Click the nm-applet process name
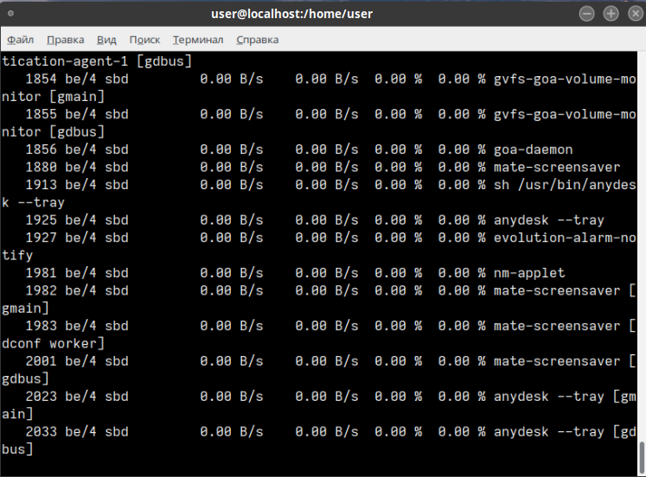This screenshot has width=646, height=477. click(x=528, y=273)
